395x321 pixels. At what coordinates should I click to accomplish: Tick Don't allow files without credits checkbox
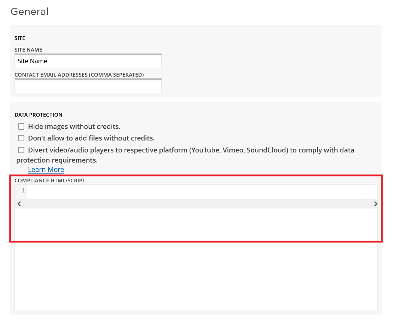[x=21, y=138]
